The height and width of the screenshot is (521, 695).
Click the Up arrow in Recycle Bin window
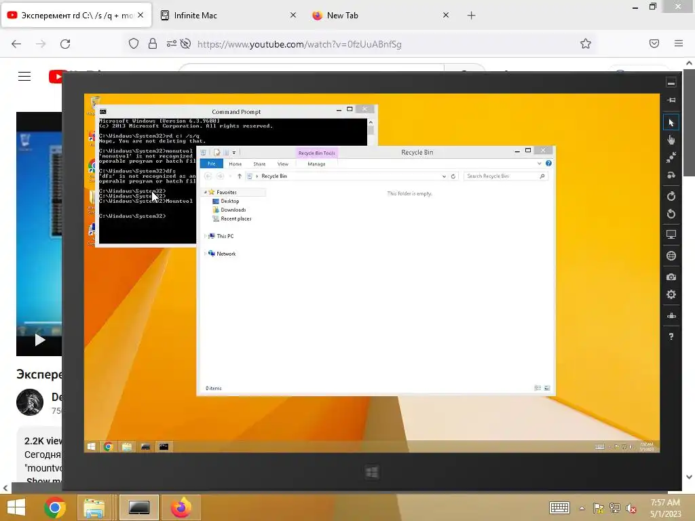tap(240, 176)
